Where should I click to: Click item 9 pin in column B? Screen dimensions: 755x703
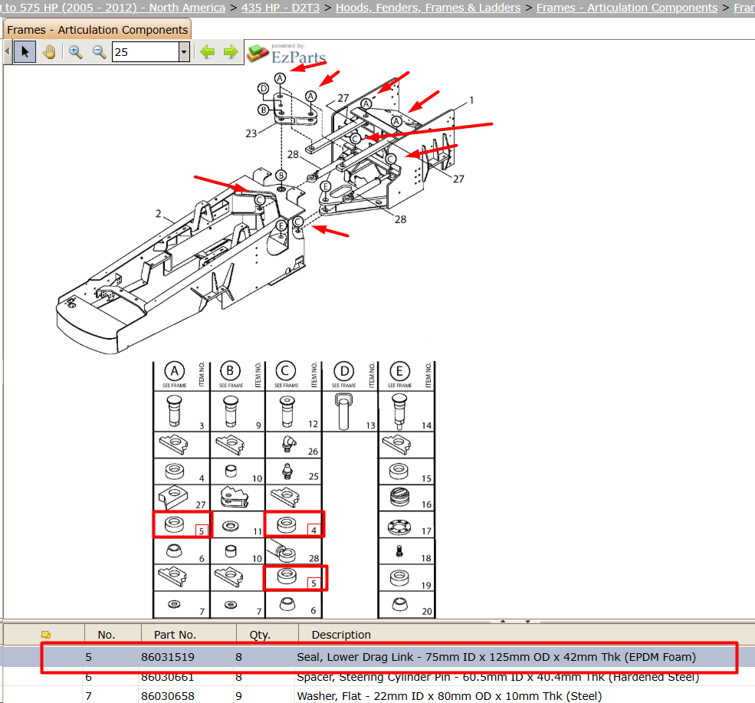point(231,411)
